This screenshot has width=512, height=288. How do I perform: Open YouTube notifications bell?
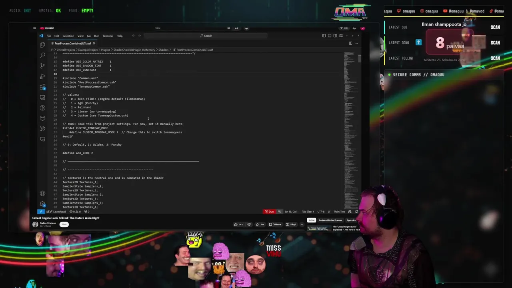pyautogui.click(x=354, y=28)
